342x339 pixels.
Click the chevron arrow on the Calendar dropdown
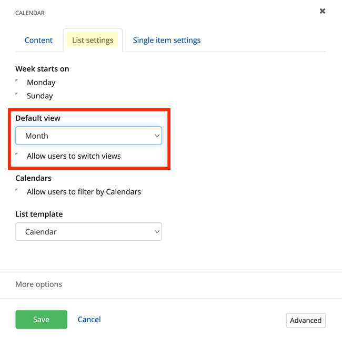(x=157, y=232)
